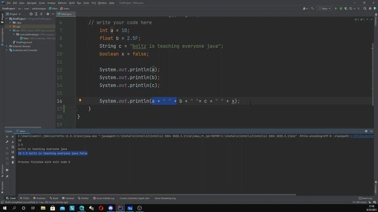Place cursor in line 12 println(a) statement
The height and width of the screenshot is (212, 378).
(x=129, y=69)
